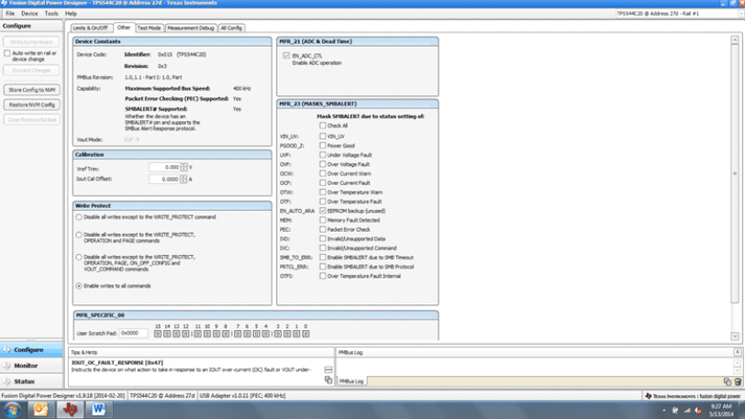This screenshot has width=745, height=419.
Task: Check Under Voltage Fault mask
Action: [x=323, y=155]
